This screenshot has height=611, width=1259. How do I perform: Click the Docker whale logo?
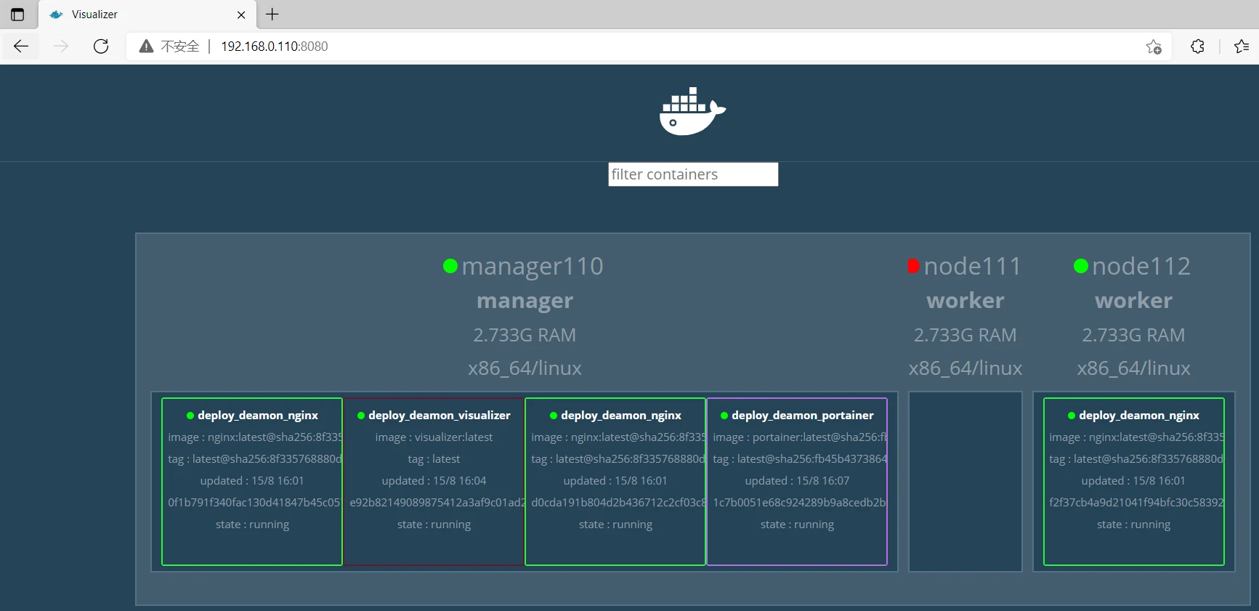692,111
